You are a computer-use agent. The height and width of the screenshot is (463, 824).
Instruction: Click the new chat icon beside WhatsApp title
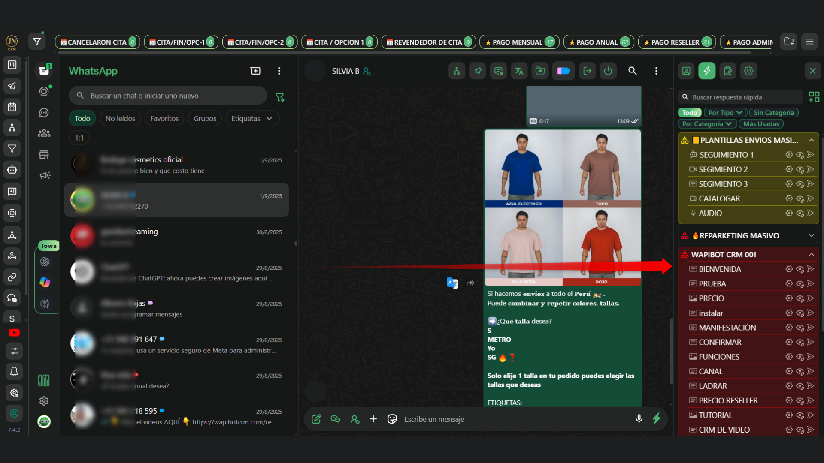[255, 71]
